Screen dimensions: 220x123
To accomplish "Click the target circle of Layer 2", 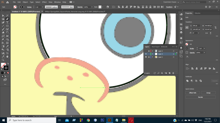I will 174,51.
